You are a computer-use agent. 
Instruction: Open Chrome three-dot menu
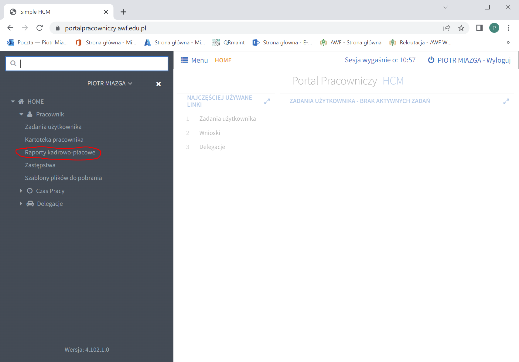point(509,28)
